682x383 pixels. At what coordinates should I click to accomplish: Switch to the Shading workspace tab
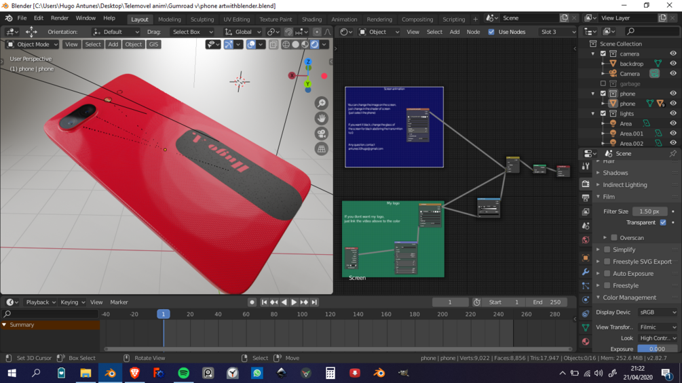point(311,19)
